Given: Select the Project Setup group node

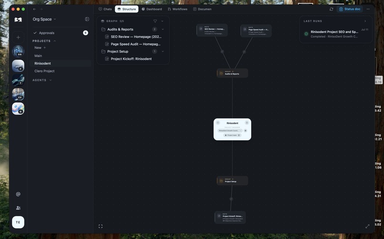Looking at the screenshot, I should [232, 181].
